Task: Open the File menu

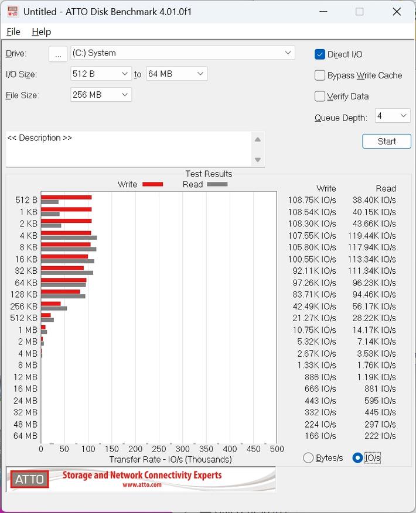Action: (x=13, y=32)
